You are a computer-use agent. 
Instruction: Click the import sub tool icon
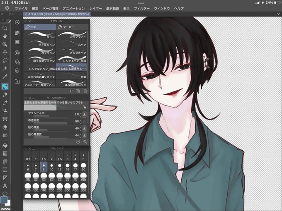pos(70,91)
